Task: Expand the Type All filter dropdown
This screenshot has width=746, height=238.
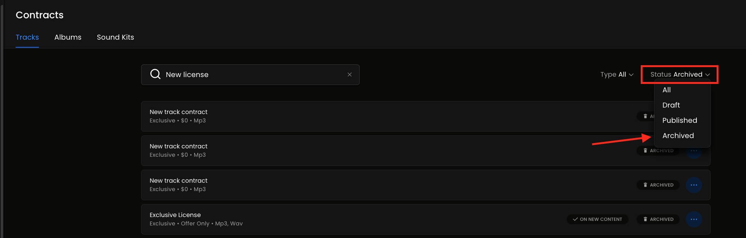Action: pos(617,74)
